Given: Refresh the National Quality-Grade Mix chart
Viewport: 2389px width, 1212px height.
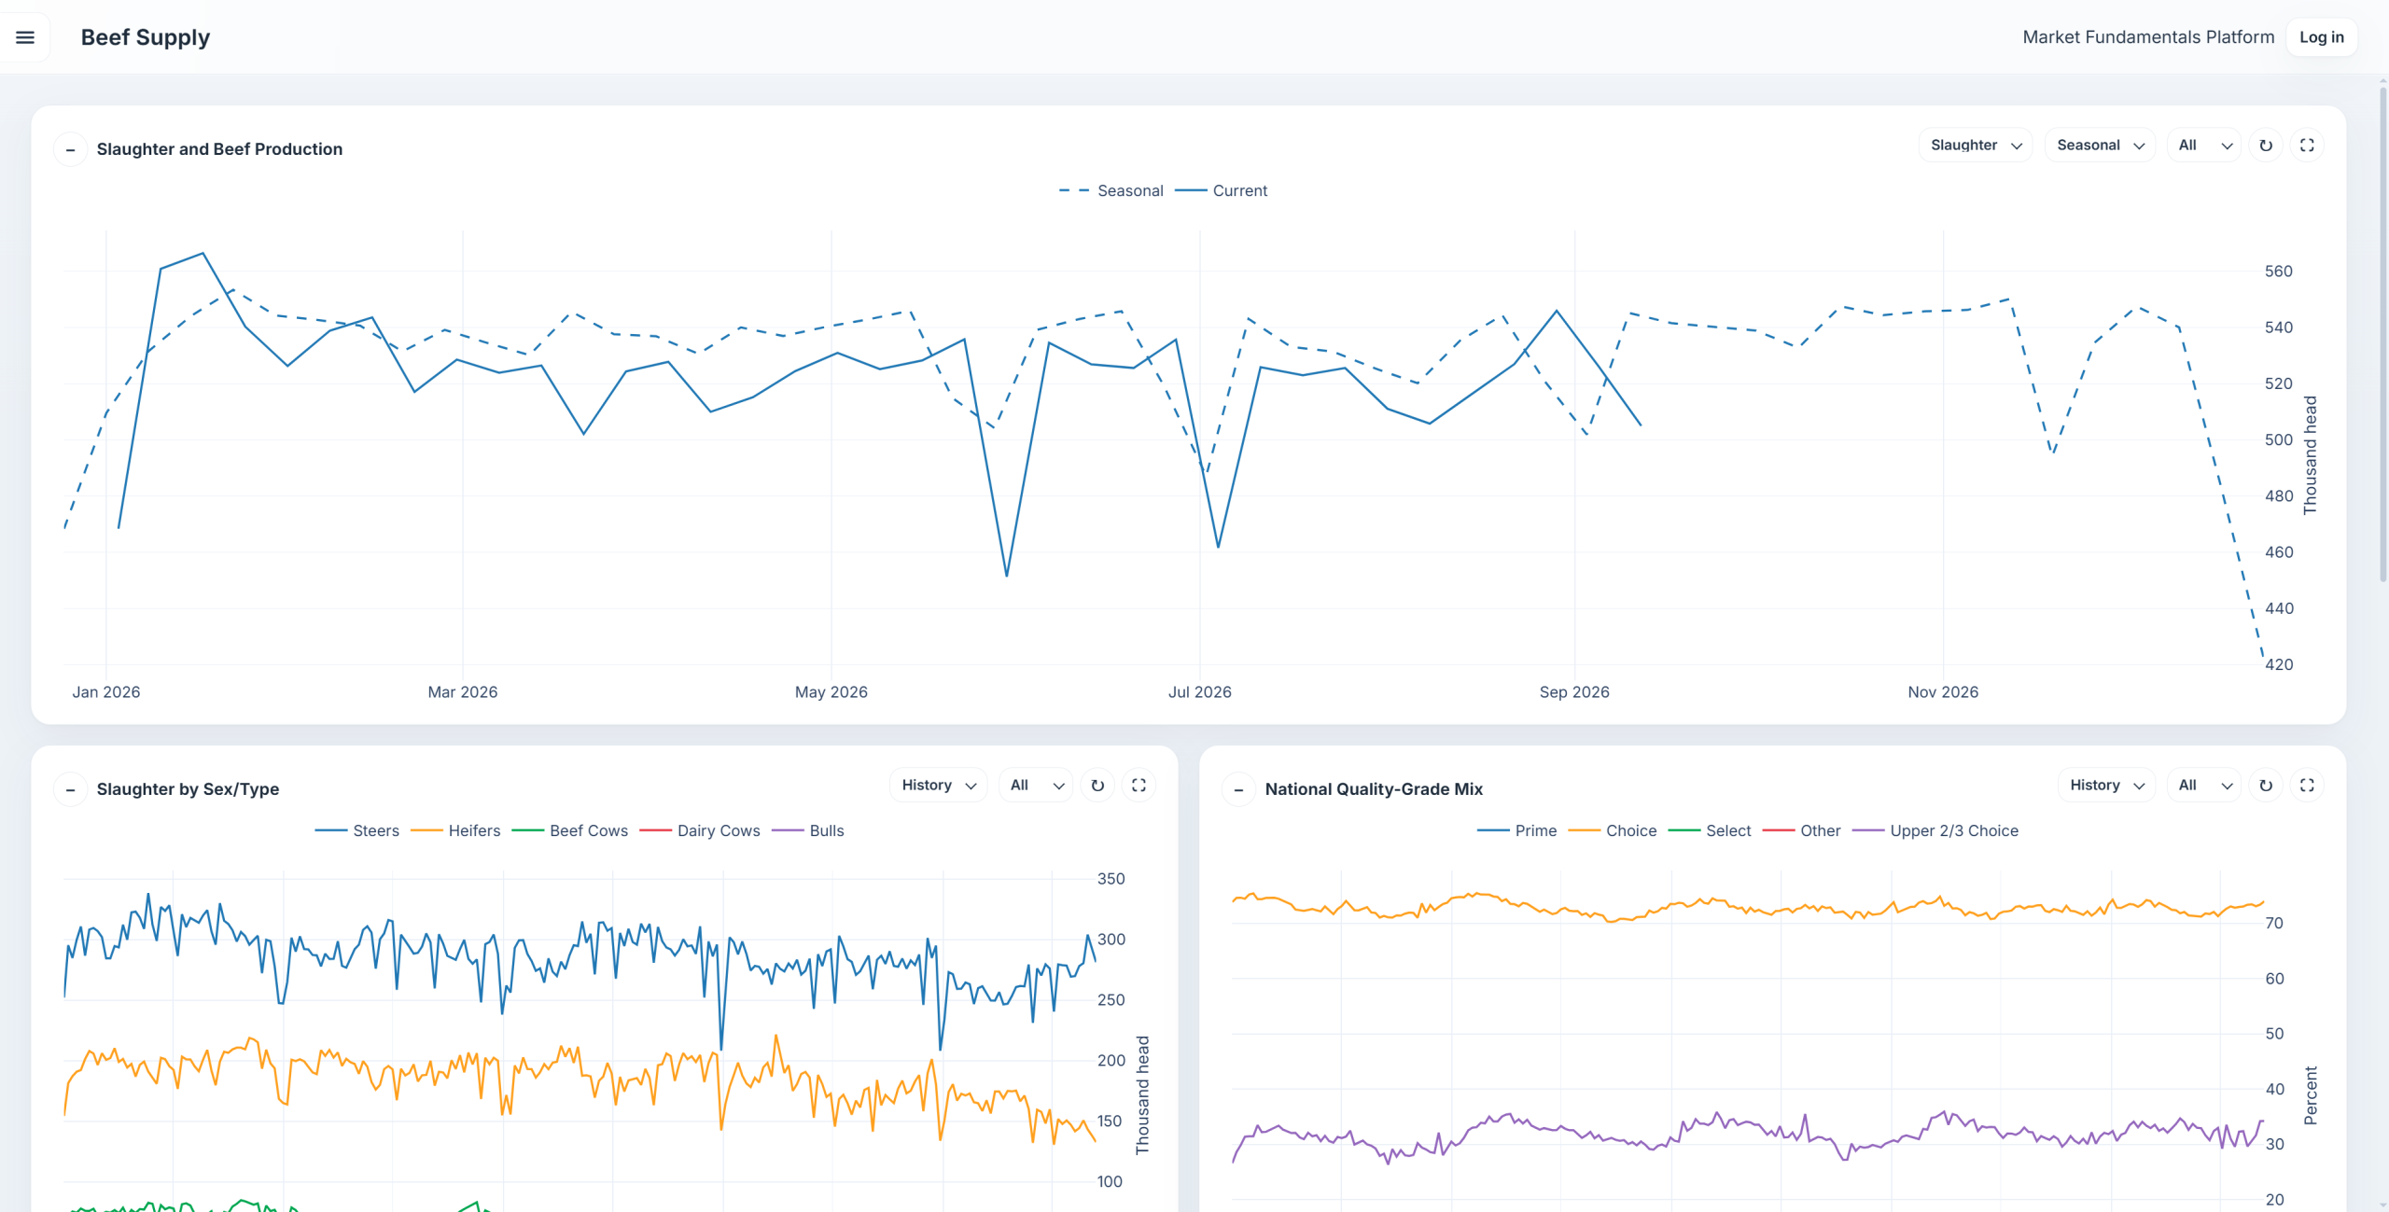Looking at the screenshot, I should (2266, 786).
